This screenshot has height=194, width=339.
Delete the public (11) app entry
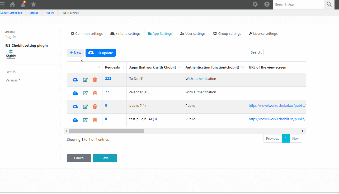coord(95,106)
